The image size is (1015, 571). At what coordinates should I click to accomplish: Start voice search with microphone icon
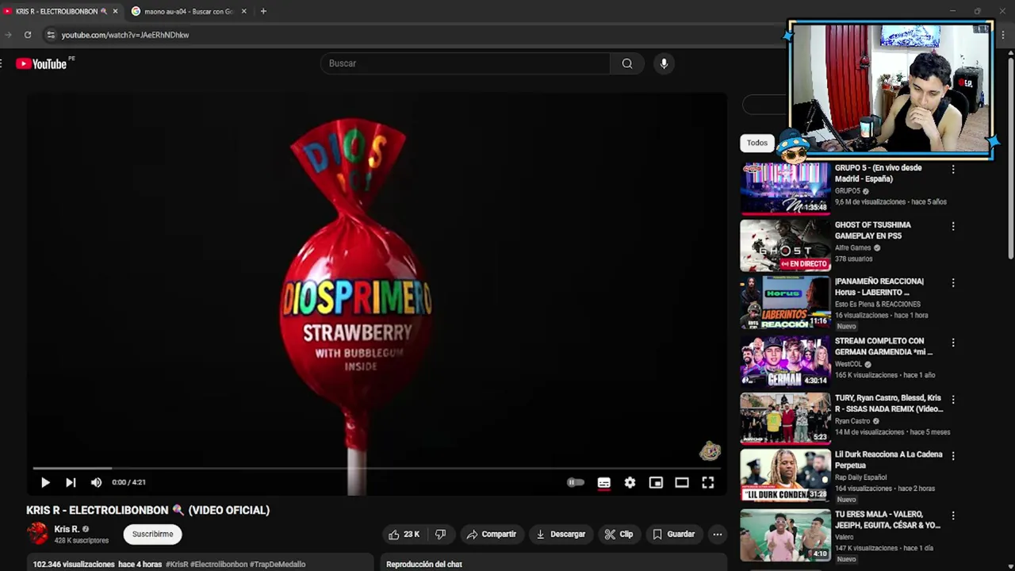(x=664, y=63)
